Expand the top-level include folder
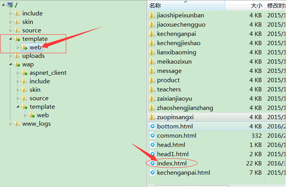 pos(10,13)
